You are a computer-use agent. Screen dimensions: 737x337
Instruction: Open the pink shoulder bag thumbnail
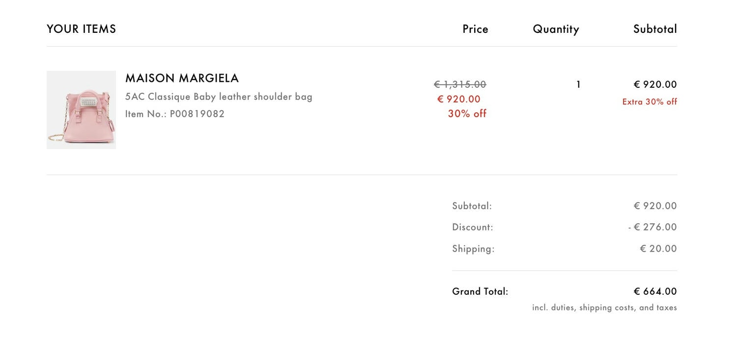coord(81,110)
